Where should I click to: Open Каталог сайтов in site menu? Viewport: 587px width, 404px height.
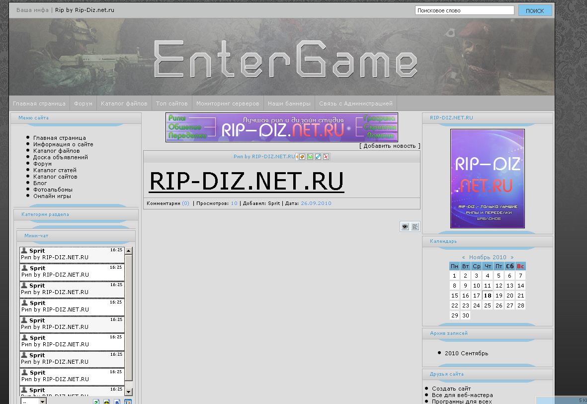click(x=55, y=177)
